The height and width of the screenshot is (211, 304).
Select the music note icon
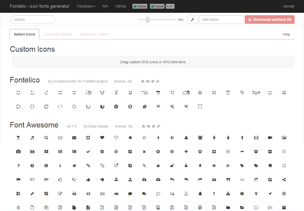(x=32, y=137)
